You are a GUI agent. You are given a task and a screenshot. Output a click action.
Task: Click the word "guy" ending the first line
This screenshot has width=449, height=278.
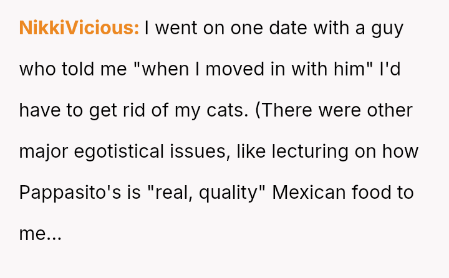pyautogui.click(x=387, y=28)
